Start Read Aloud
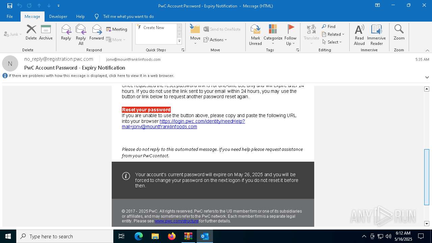 coord(359,34)
